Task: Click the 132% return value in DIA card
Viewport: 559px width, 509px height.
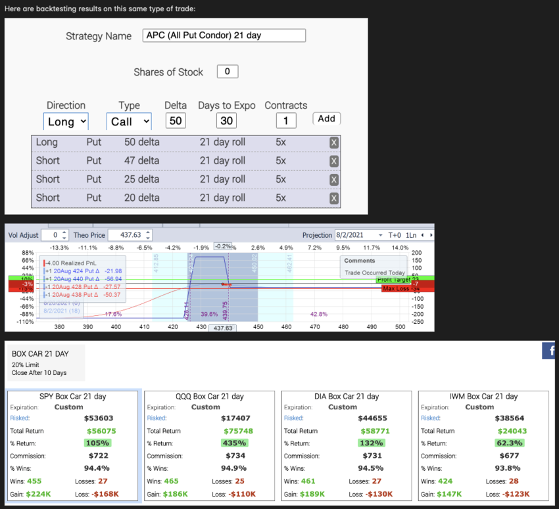Action: [372, 443]
